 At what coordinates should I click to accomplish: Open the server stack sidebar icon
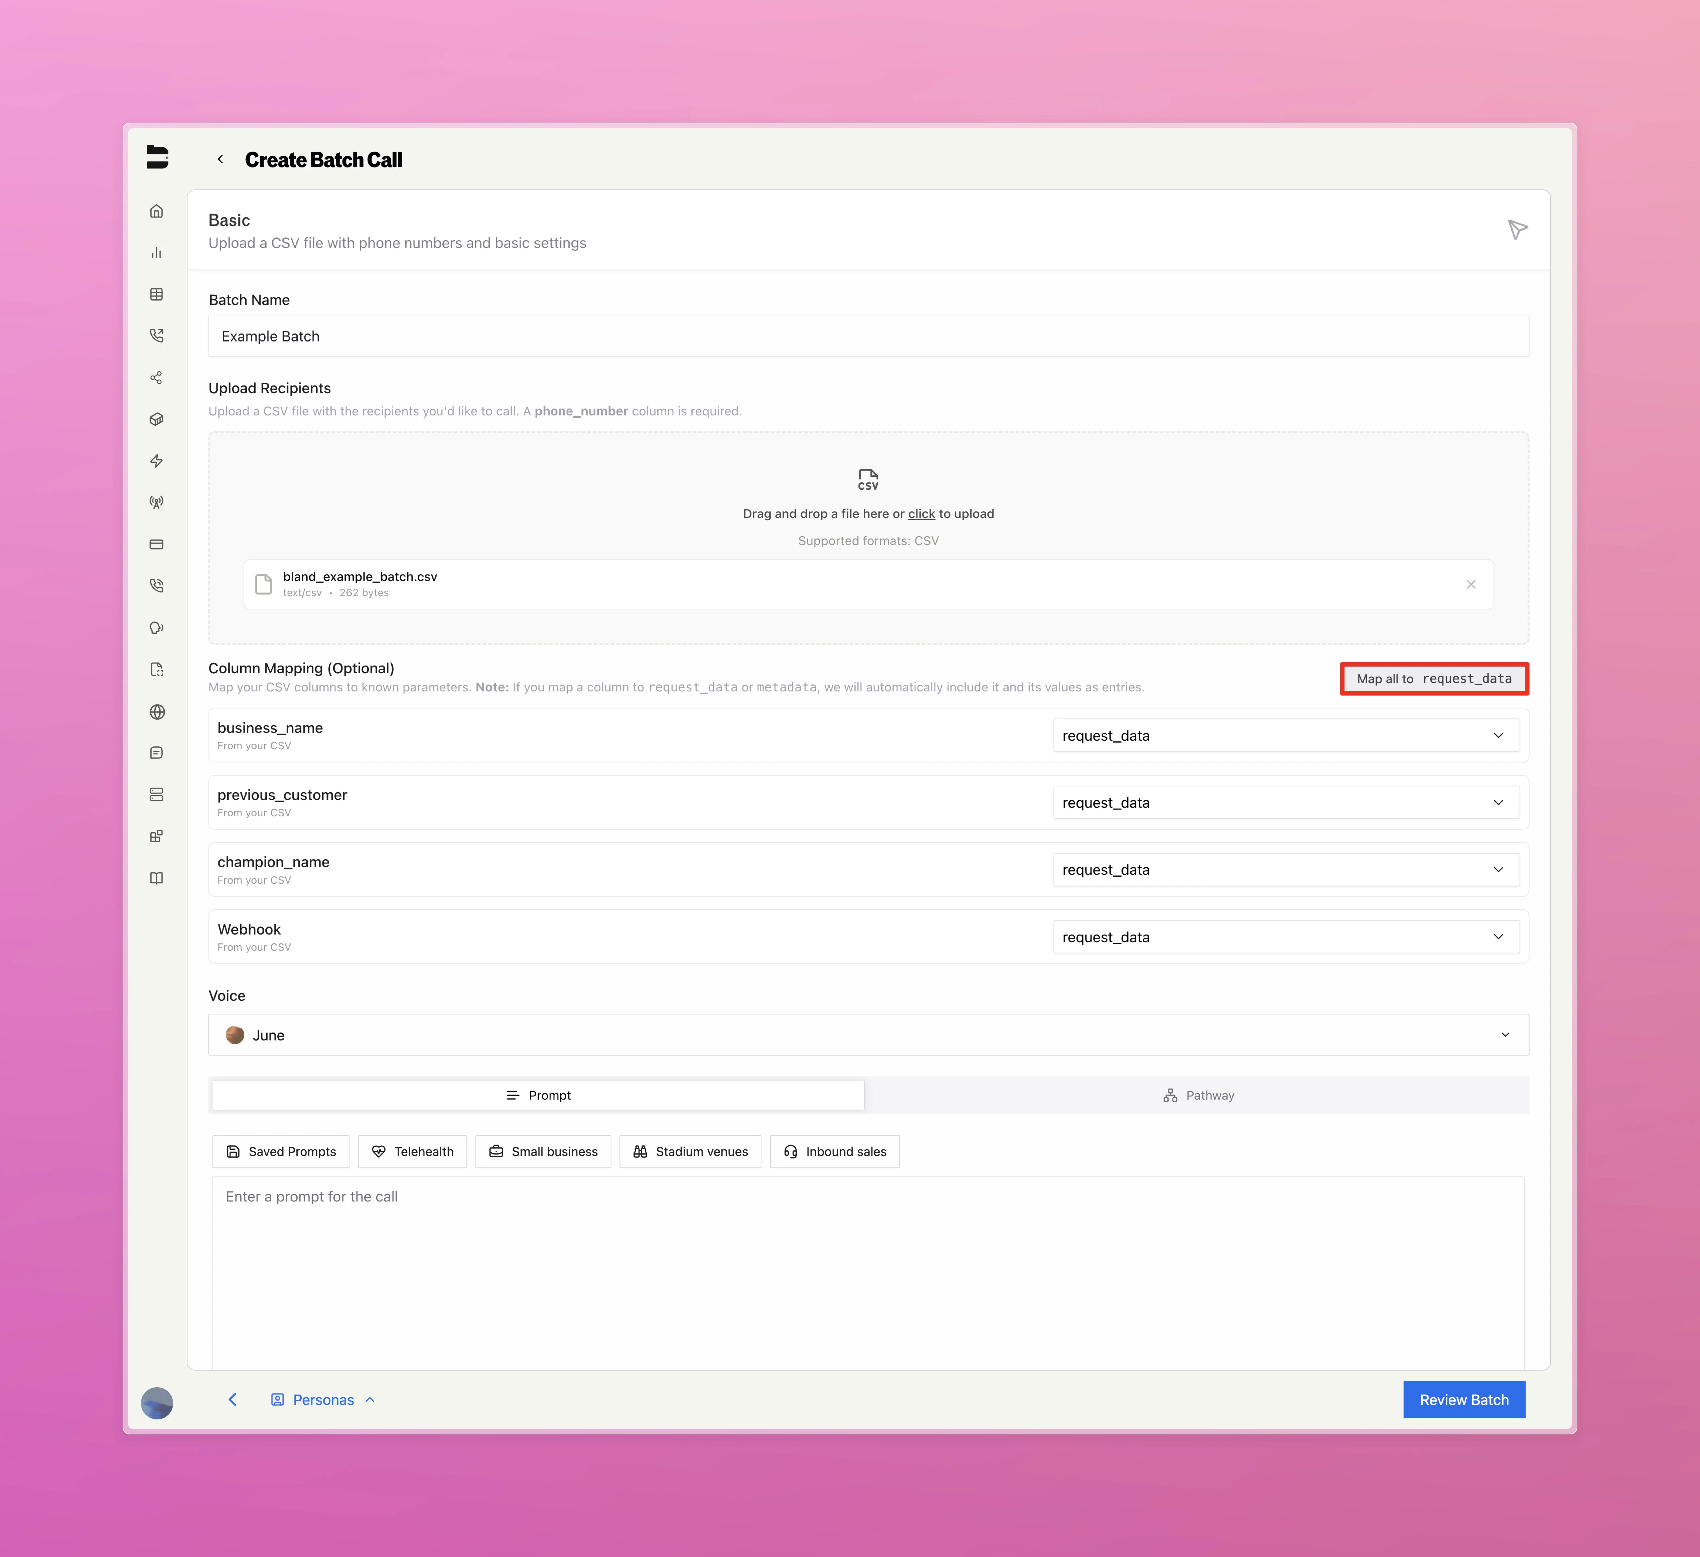click(x=156, y=795)
